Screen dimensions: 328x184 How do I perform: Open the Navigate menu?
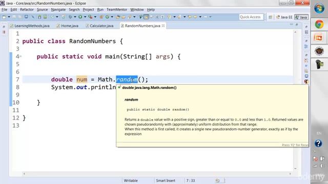coord(58,10)
